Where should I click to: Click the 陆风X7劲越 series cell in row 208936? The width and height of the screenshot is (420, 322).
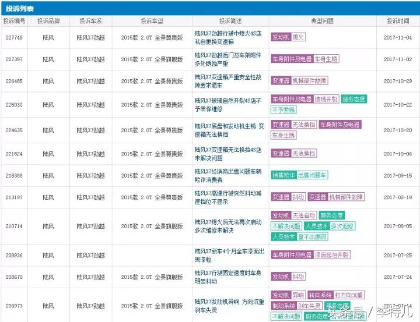91,256
